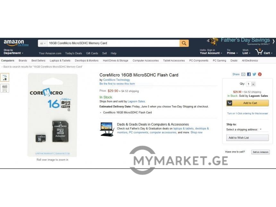Select the second product thumbnail
This screenshot has width=276, height=207.
pyautogui.click(x=5, y=88)
